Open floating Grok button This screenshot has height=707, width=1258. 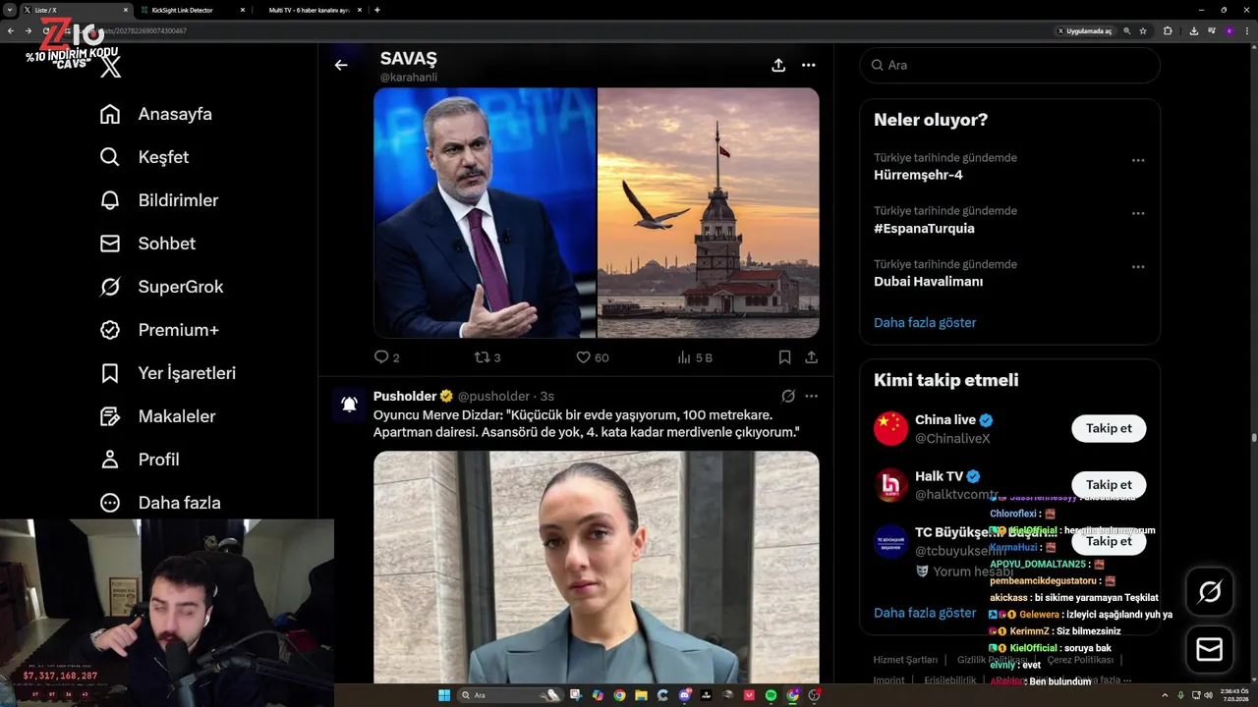point(1209,591)
